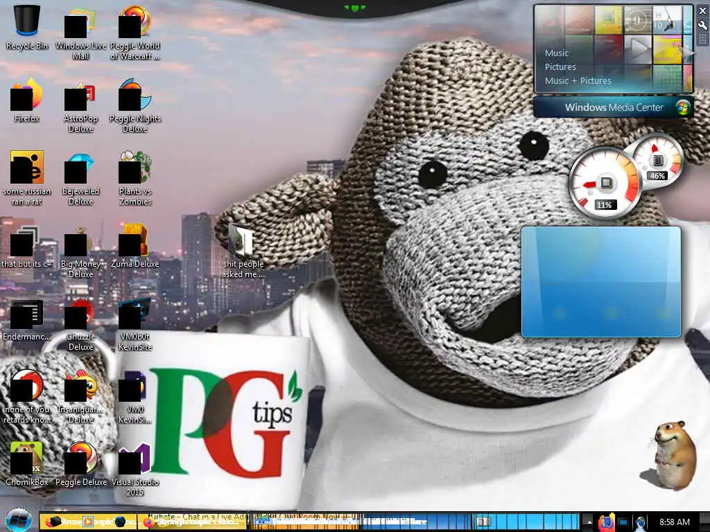The image size is (710, 532).
Task: Select the 'none of you retards kno...' icon
Action: [x=27, y=397]
